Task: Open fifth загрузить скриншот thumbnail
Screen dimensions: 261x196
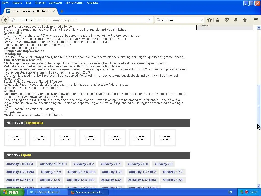Action: pyautogui.click(x=115, y=138)
